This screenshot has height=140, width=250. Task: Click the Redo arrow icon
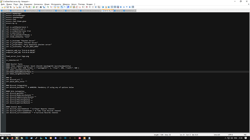pos(37,7)
